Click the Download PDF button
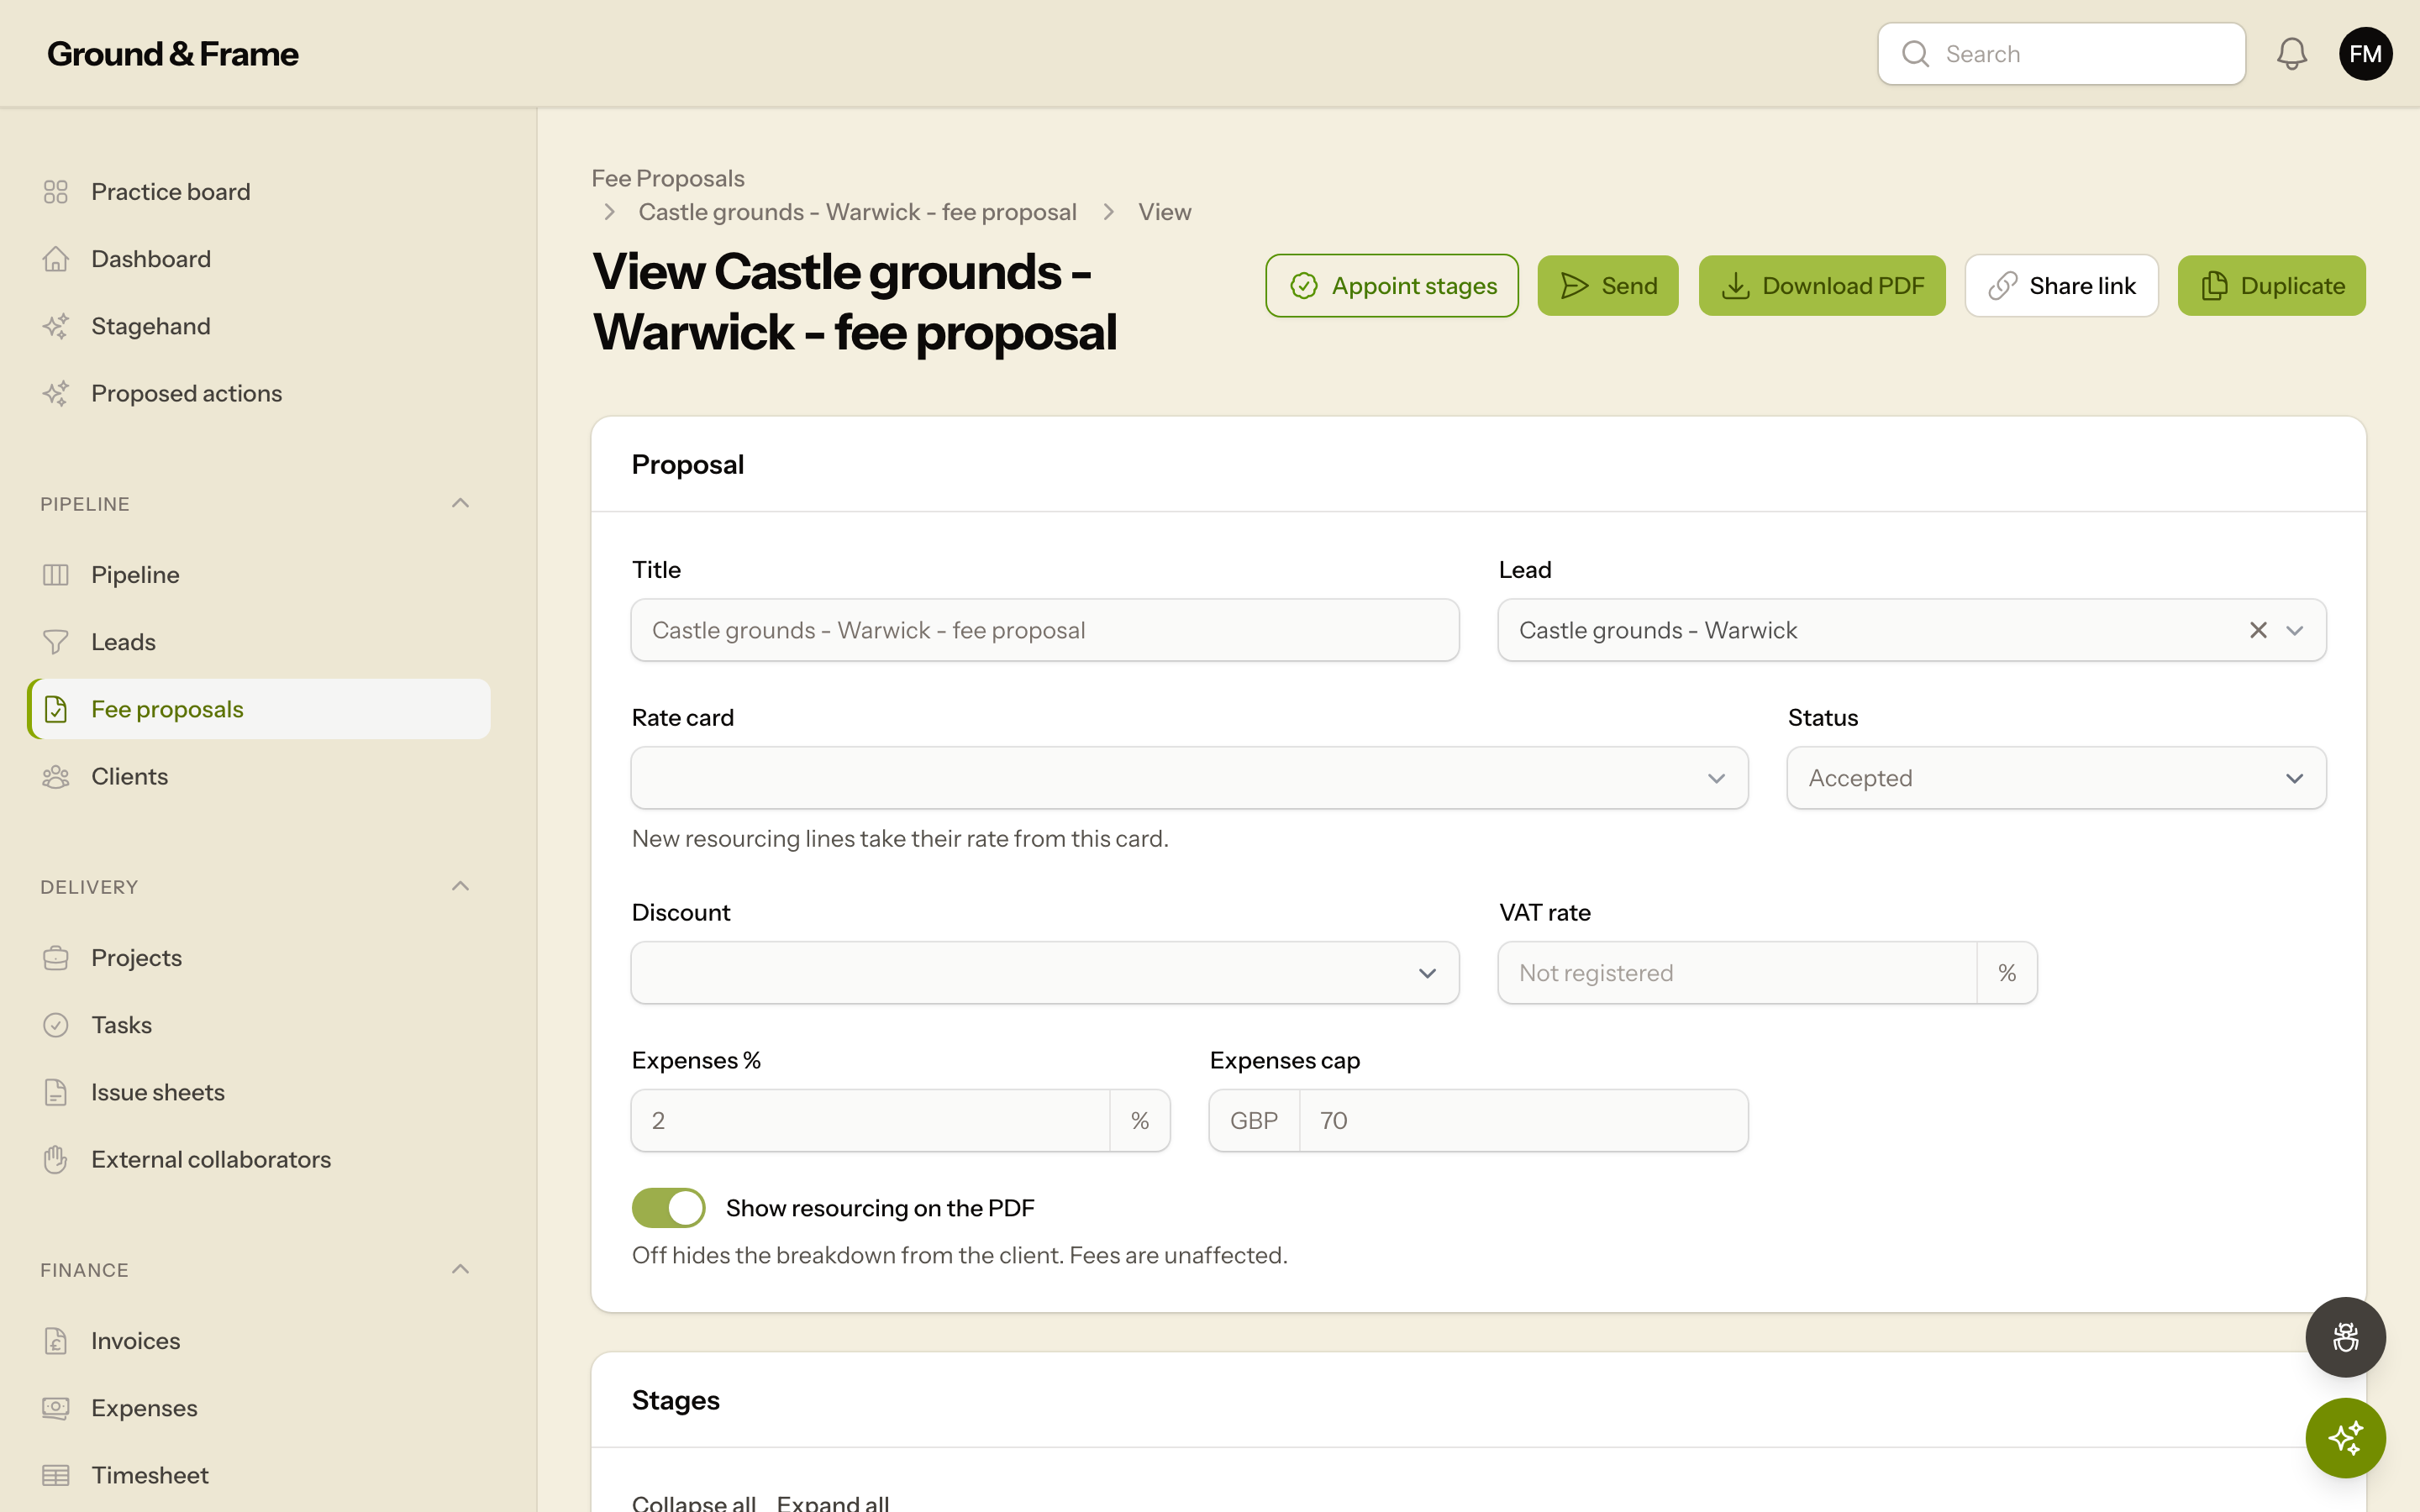This screenshot has height=1512, width=2420. (x=1821, y=286)
